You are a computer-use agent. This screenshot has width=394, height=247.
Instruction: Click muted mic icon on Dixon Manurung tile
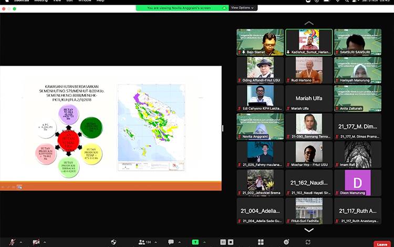click(337, 193)
